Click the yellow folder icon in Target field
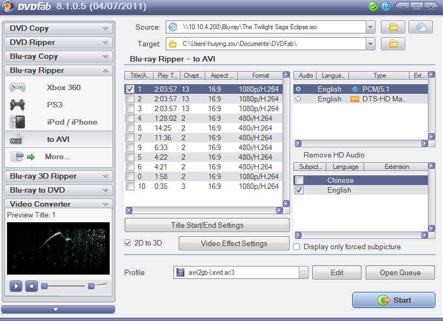 pos(173,44)
